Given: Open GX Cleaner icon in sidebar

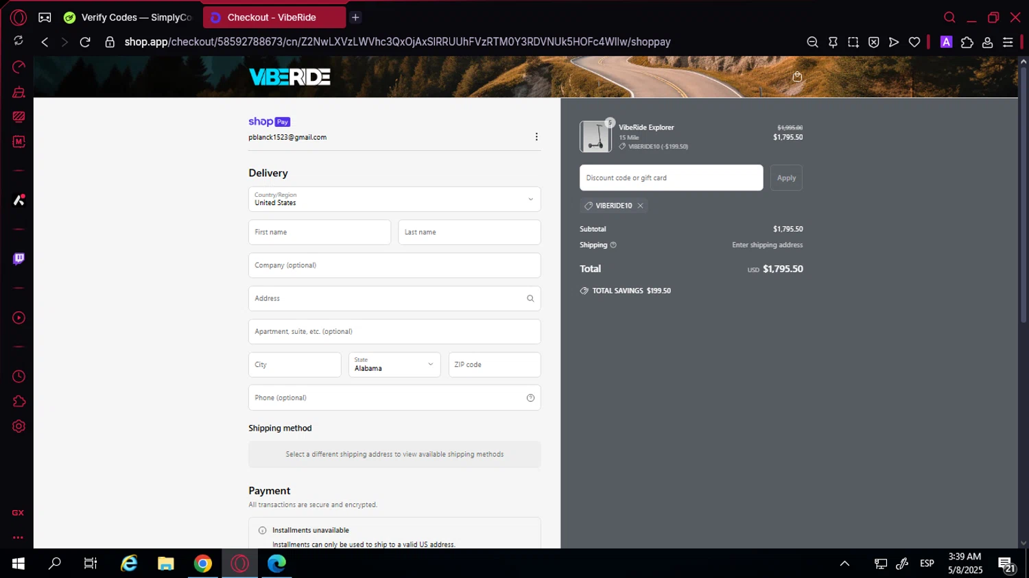Looking at the screenshot, I should pos(19,92).
